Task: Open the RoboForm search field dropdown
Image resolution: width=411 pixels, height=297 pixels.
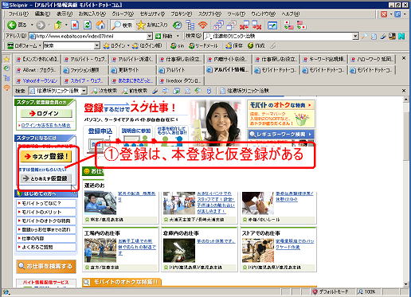Action: pos(97,45)
